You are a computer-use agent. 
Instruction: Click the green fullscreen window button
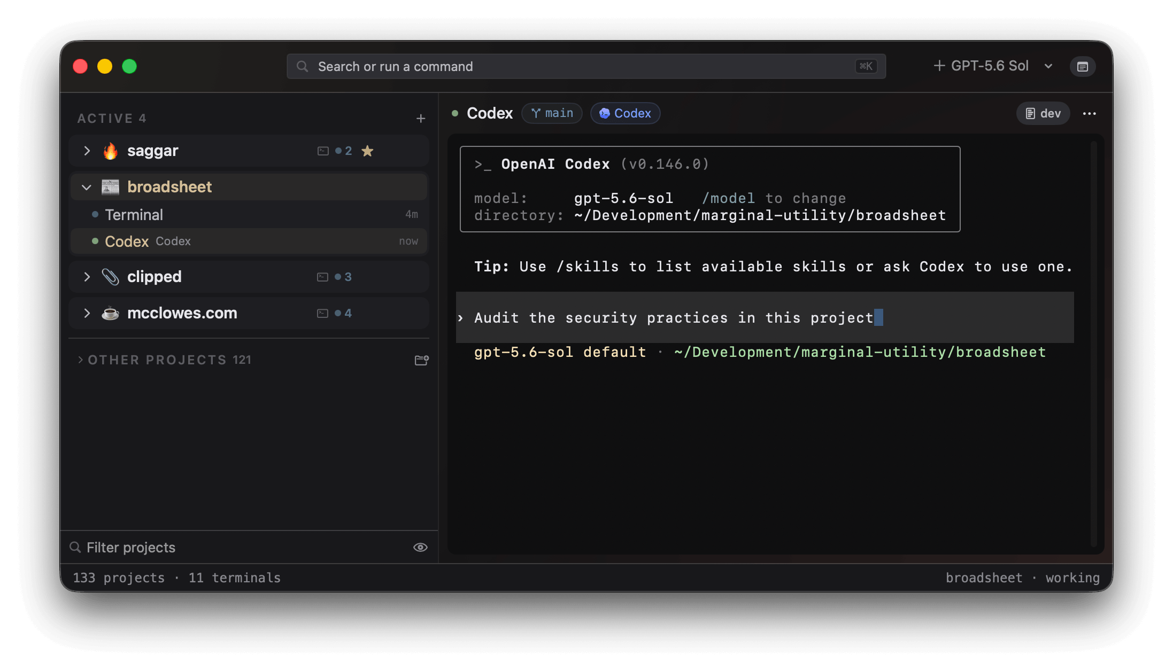point(129,66)
